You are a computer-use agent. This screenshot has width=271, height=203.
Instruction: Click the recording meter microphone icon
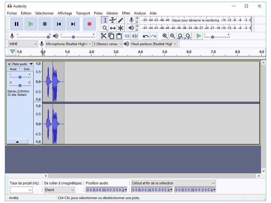pyautogui.click(x=131, y=20)
